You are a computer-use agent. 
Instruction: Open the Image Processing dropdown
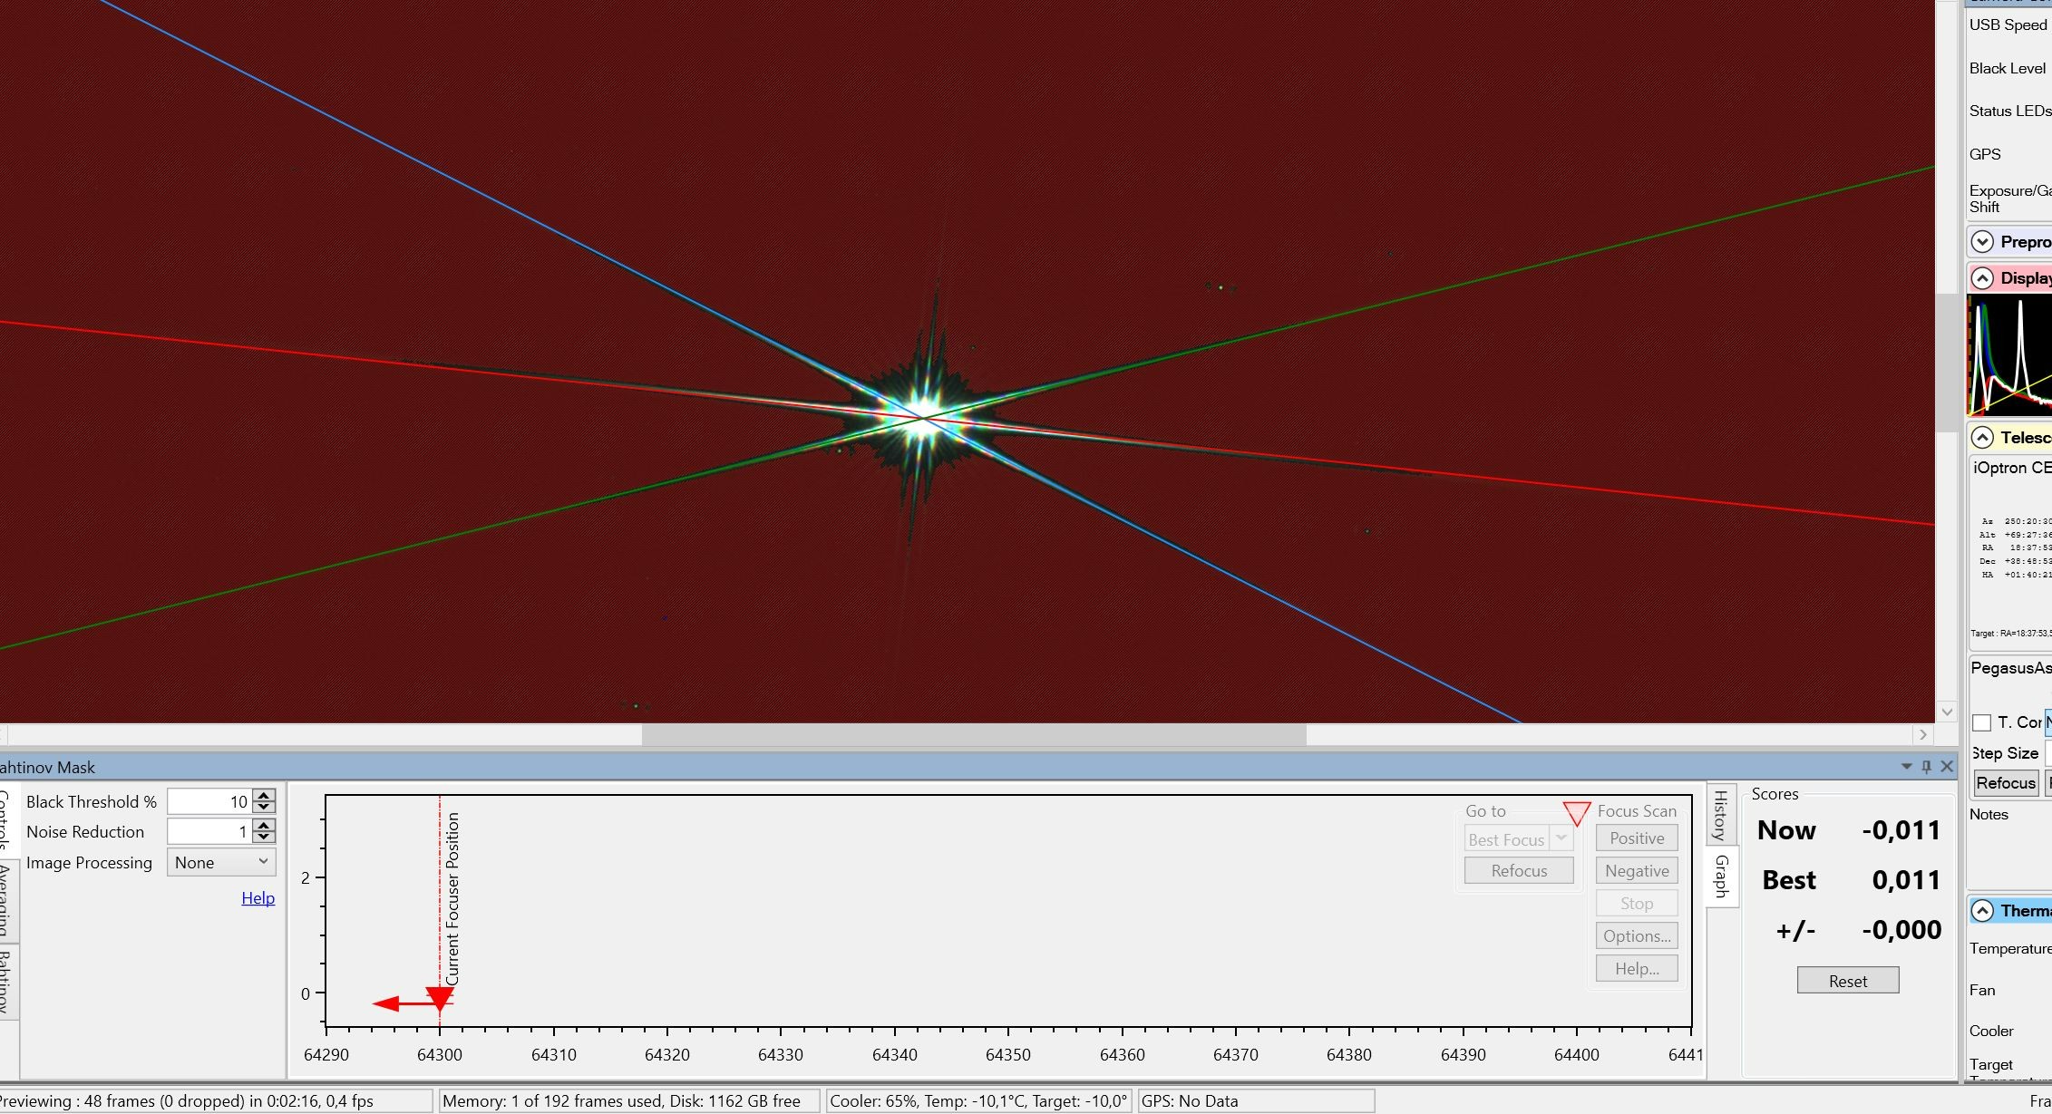[221, 862]
